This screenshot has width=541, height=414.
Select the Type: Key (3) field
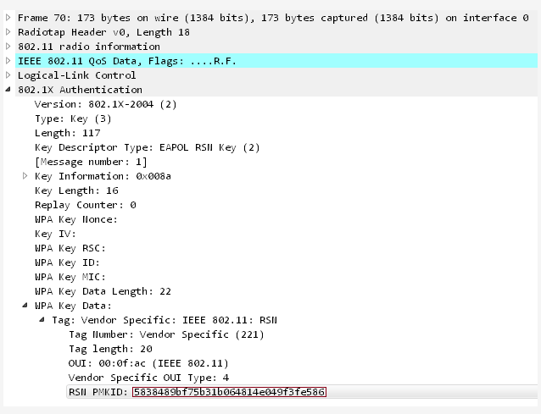72,119
